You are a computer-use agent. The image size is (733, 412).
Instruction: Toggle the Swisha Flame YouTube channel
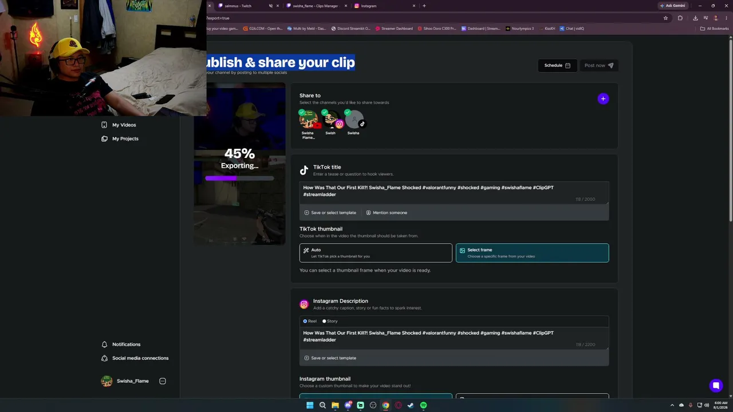pyautogui.click(x=308, y=120)
